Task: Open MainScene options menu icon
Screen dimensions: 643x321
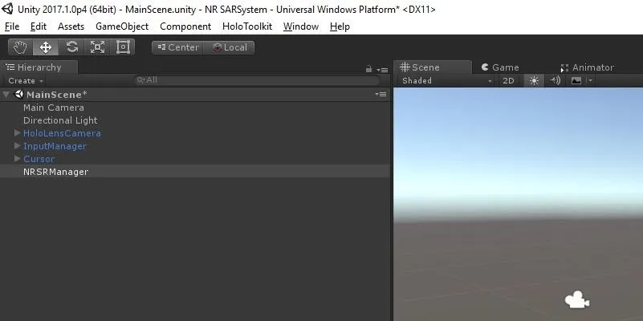Action: (x=381, y=94)
